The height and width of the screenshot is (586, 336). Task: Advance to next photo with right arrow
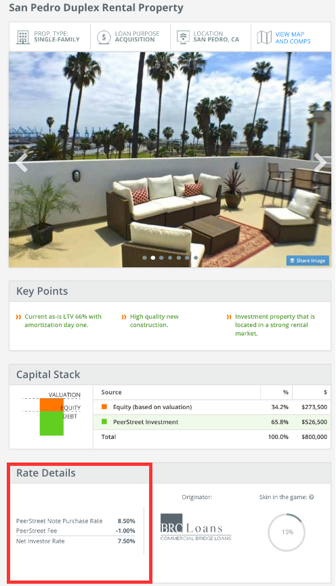(320, 162)
